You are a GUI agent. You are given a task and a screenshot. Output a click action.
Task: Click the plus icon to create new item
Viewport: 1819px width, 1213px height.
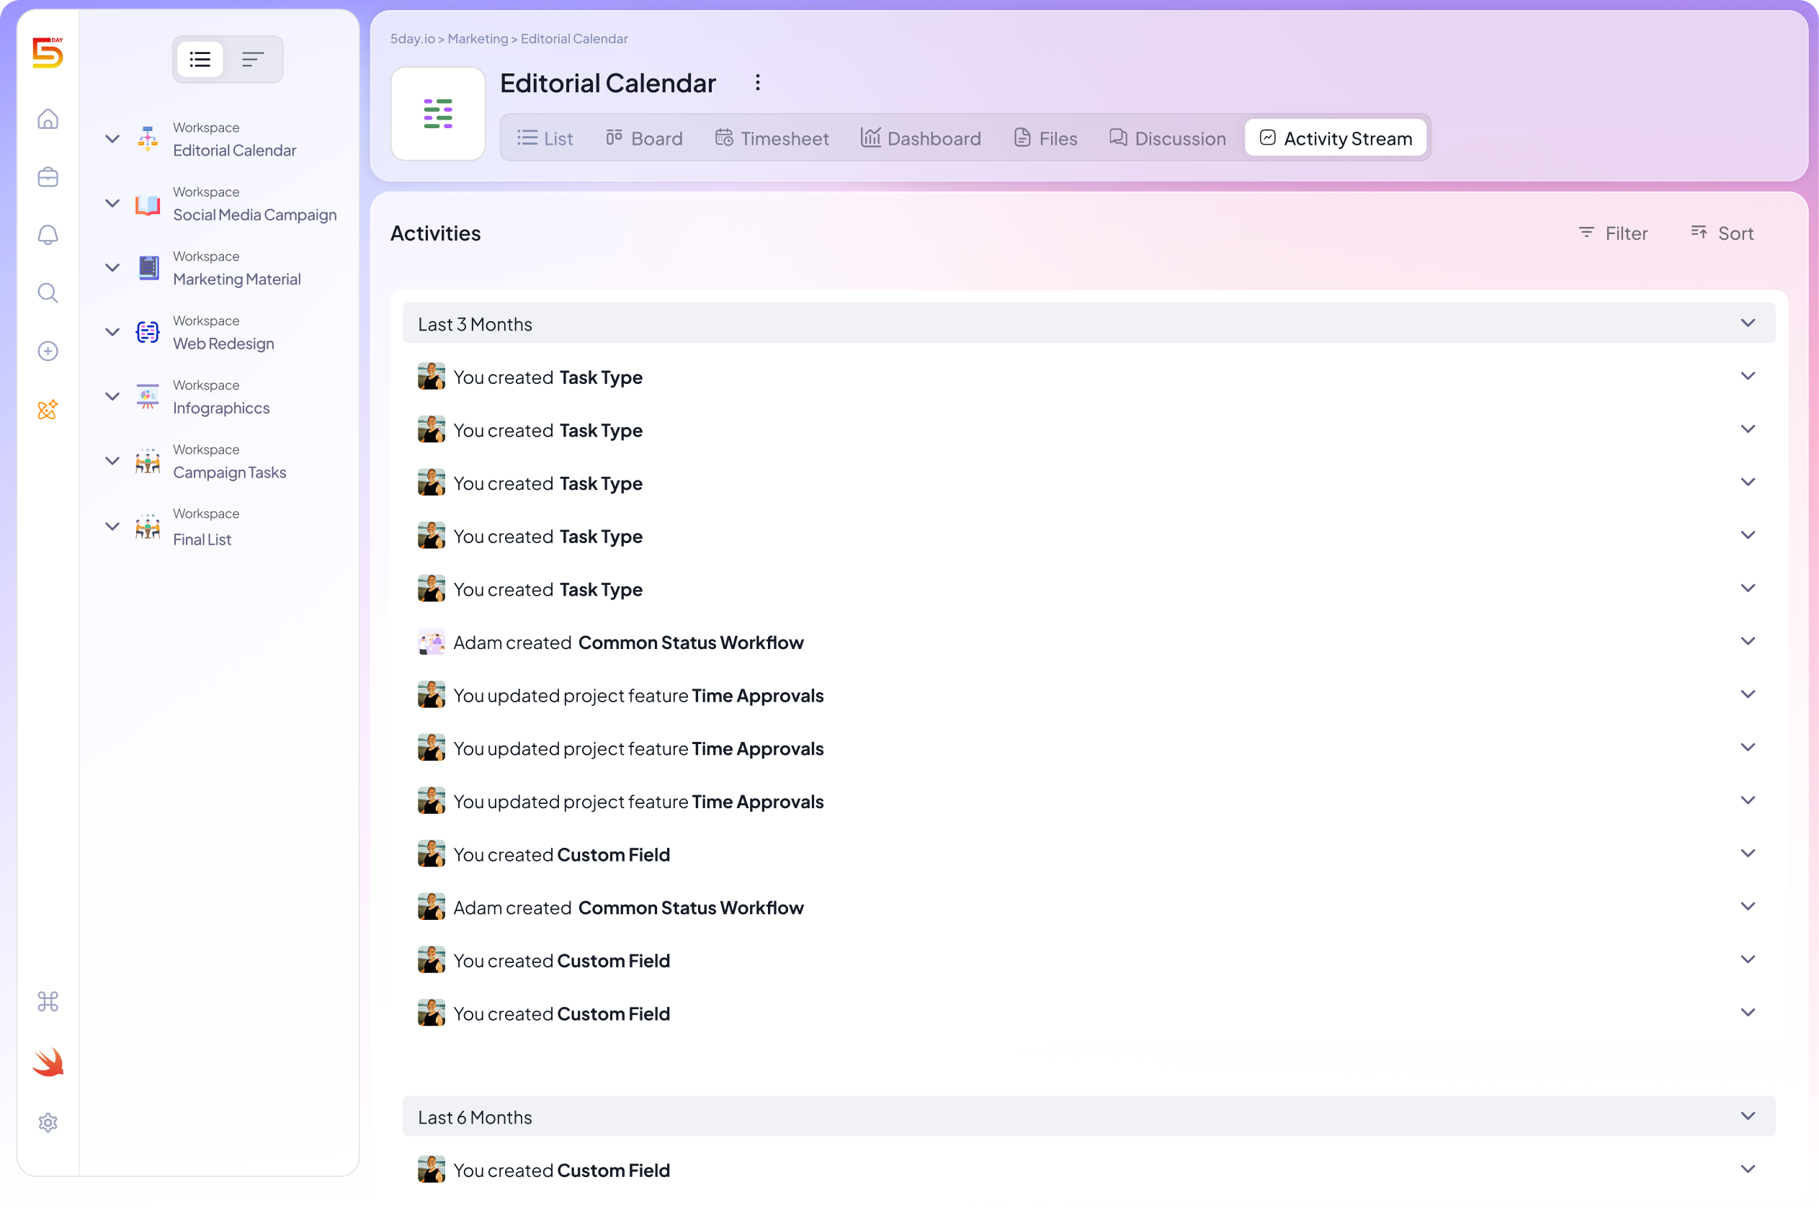pyautogui.click(x=48, y=351)
